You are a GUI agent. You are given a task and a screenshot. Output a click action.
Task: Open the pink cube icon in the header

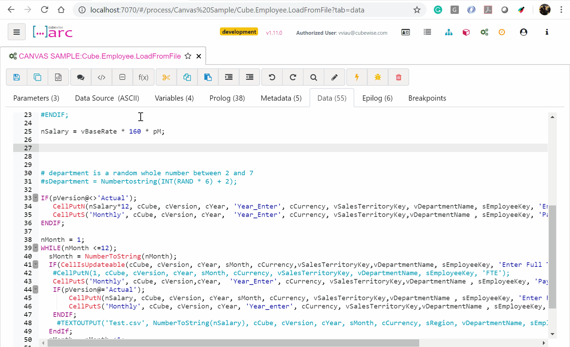pos(466,32)
